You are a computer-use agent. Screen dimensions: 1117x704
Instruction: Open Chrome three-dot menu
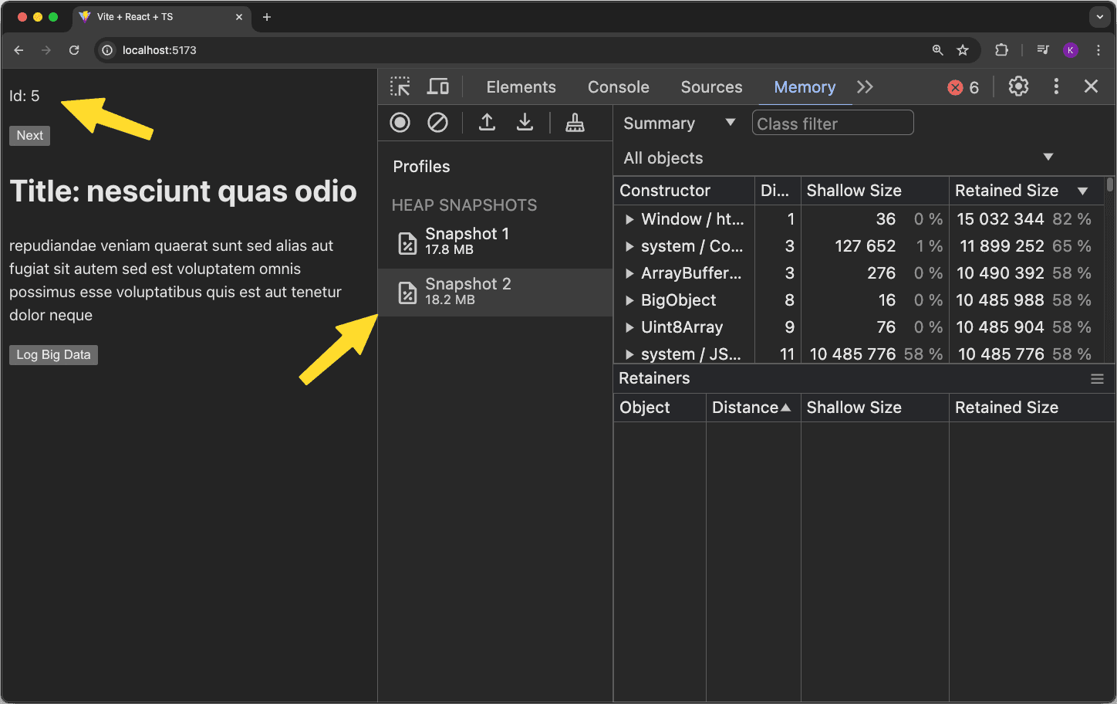(x=1098, y=50)
